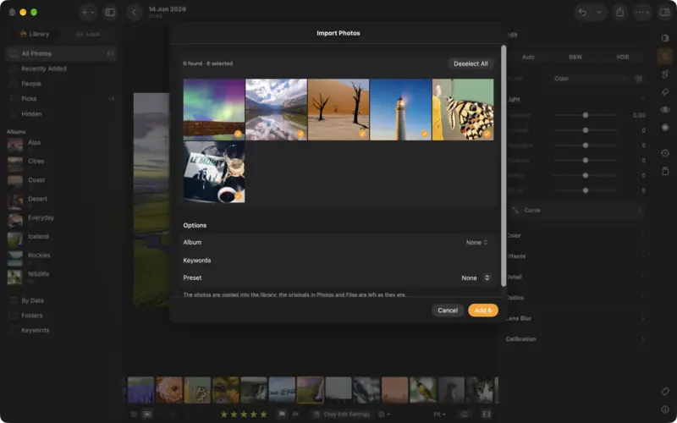
Task: Select the Auto adjustment tab
Action: pos(528,57)
